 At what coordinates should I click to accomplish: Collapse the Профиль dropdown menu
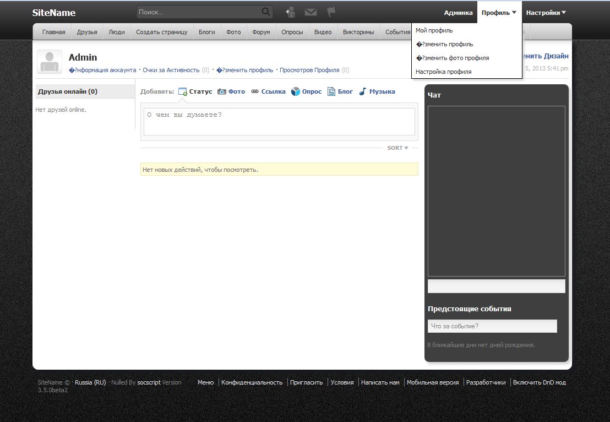pyautogui.click(x=499, y=13)
